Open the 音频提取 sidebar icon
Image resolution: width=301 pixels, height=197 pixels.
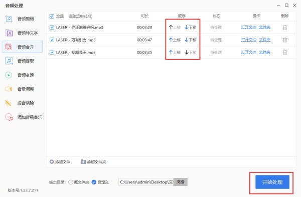click(x=9, y=61)
